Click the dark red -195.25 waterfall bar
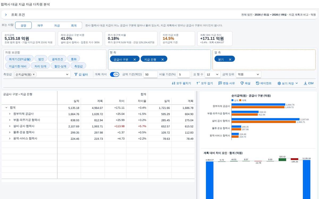 click(x=294, y=159)
